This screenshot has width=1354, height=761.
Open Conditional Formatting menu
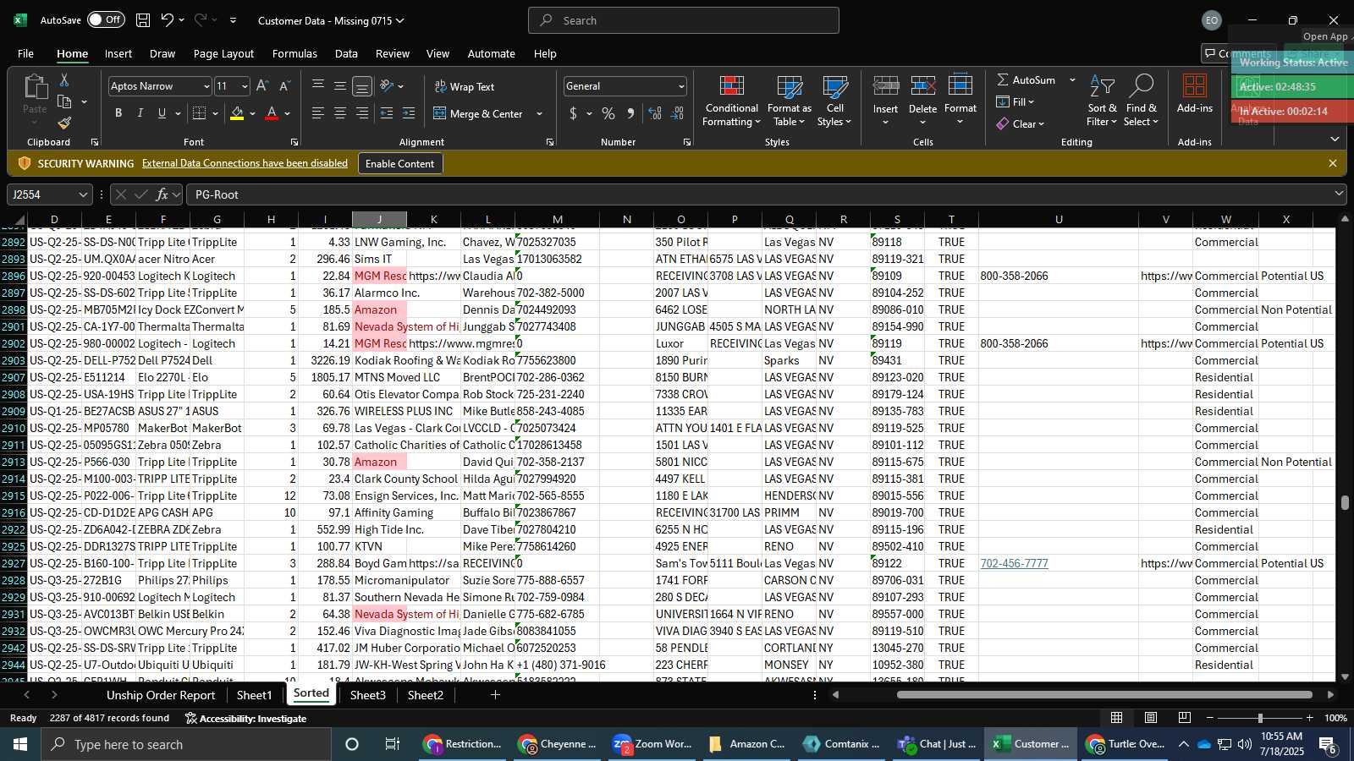tap(731, 101)
